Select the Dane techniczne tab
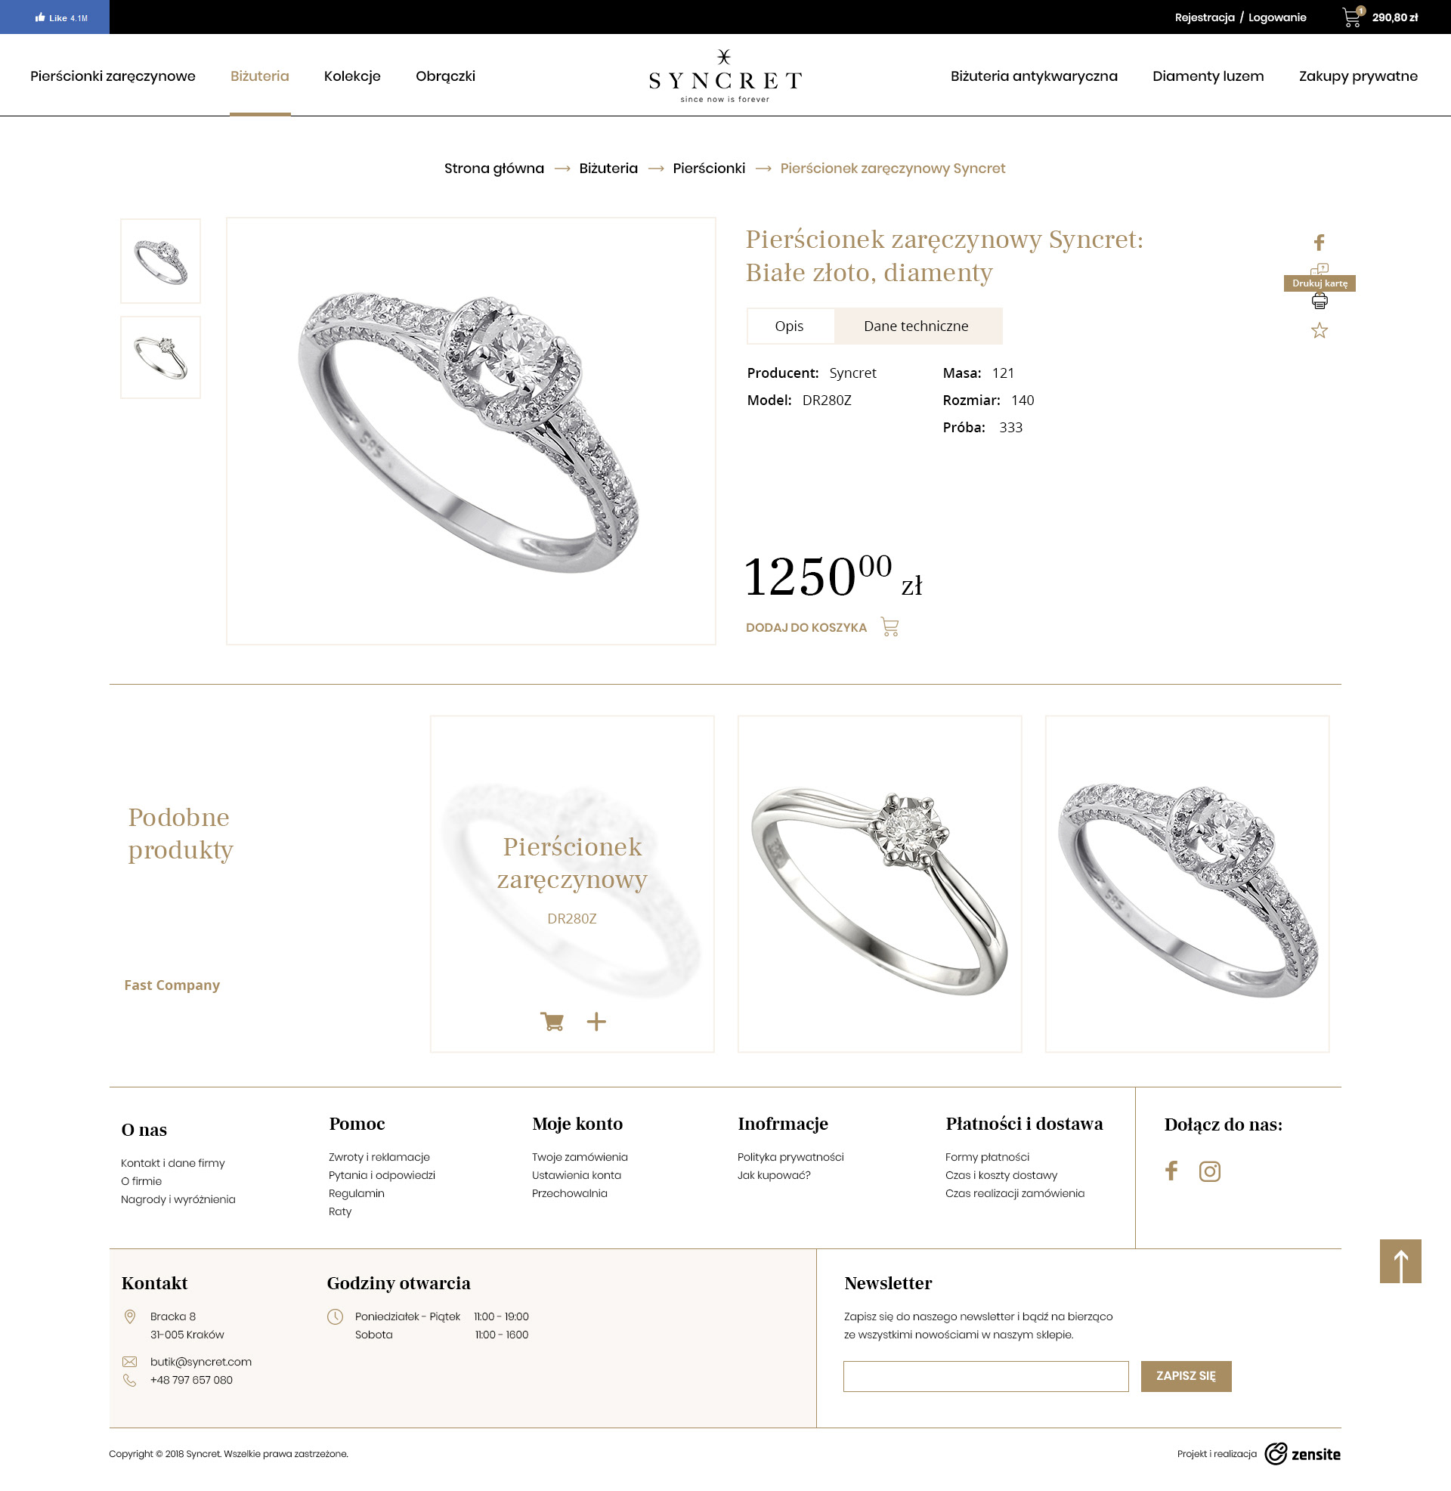The height and width of the screenshot is (1491, 1451). click(x=917, y=326)
